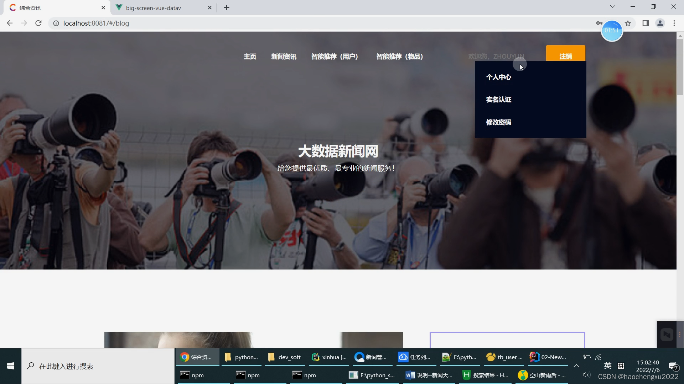Click the forward navigation arrow
This screenshot has width=684, height=384.
(24, 23)
